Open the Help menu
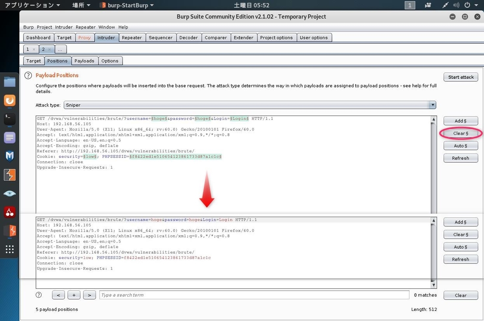 123,27
